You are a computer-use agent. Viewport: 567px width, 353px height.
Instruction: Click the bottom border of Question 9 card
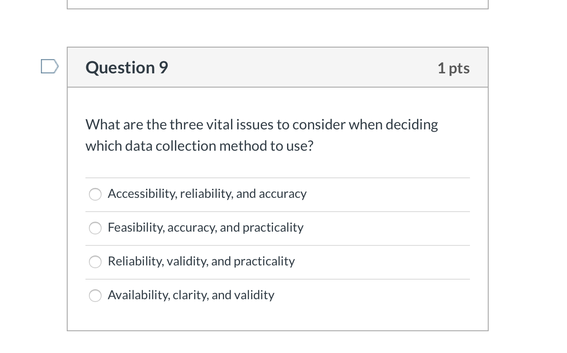click(278, 331)
